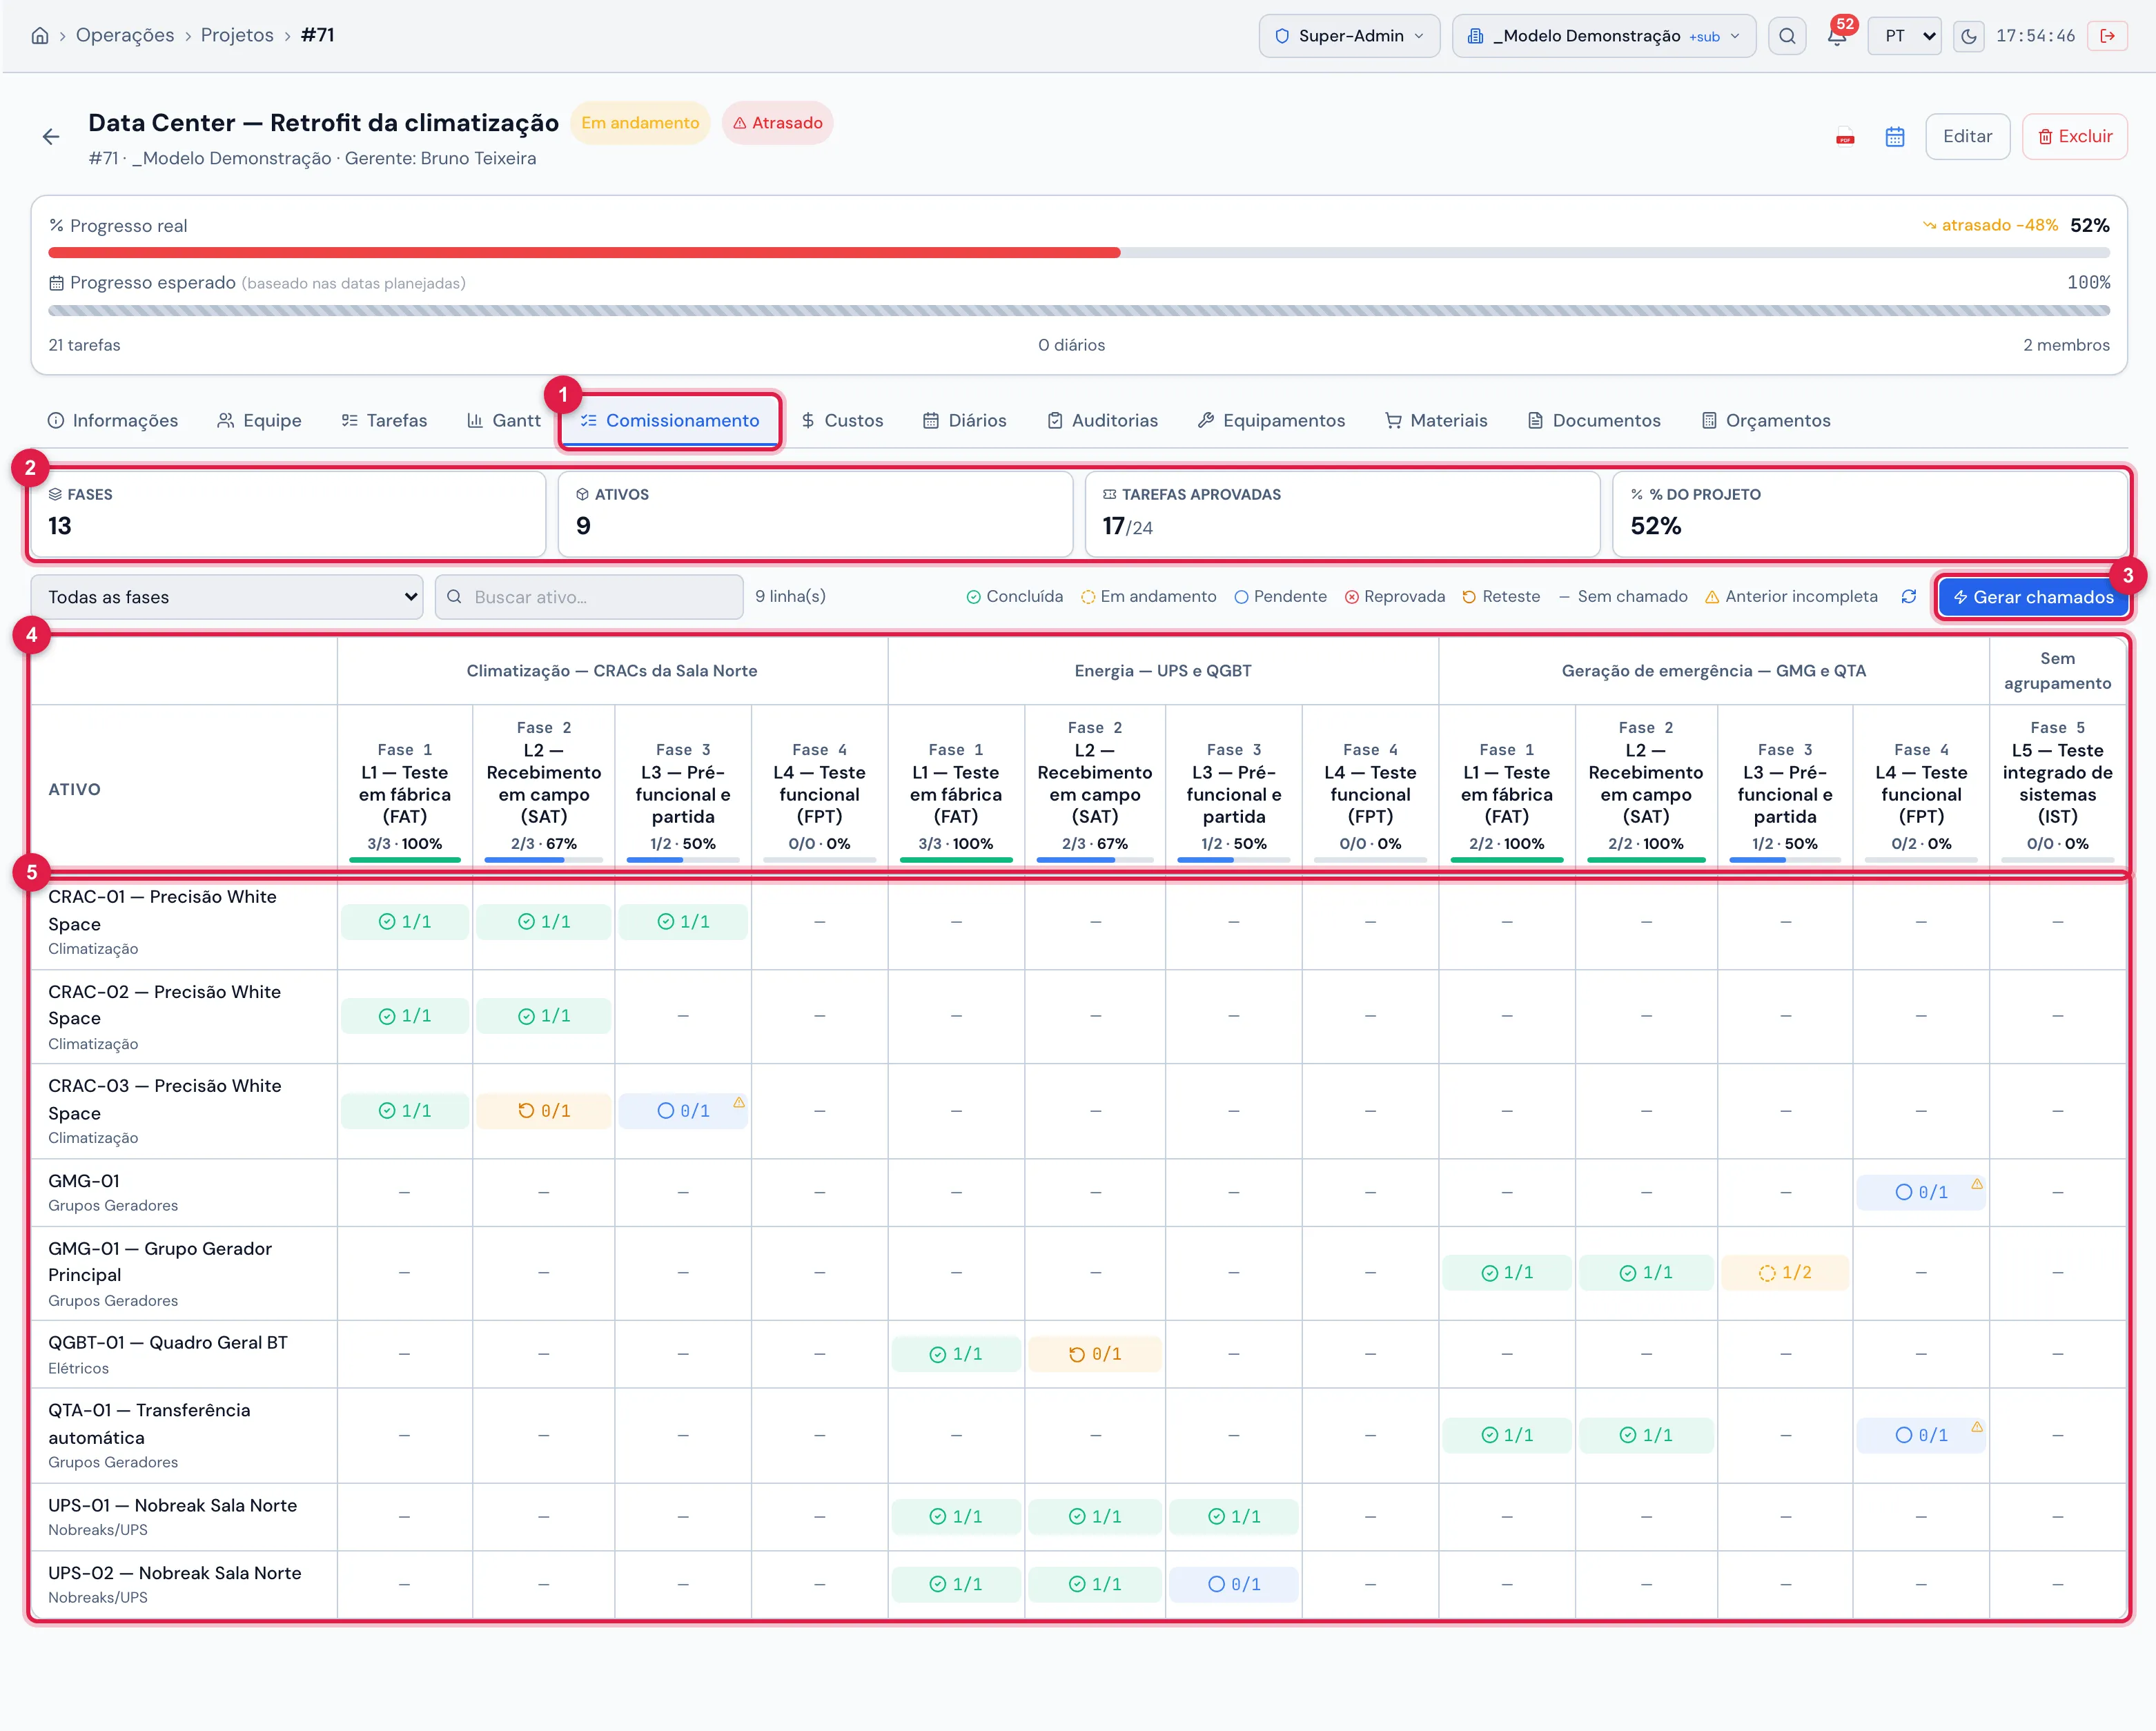This screenshot has height=1731, width=2156.
Task: Click the Progresso esperado striped bar
Action: 1079,311
